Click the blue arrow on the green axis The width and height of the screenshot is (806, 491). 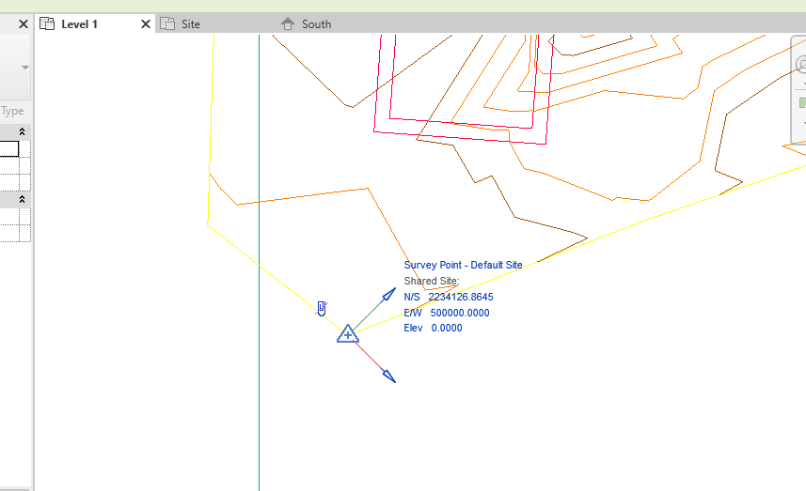pyautogui.click(x=389, y=295)
